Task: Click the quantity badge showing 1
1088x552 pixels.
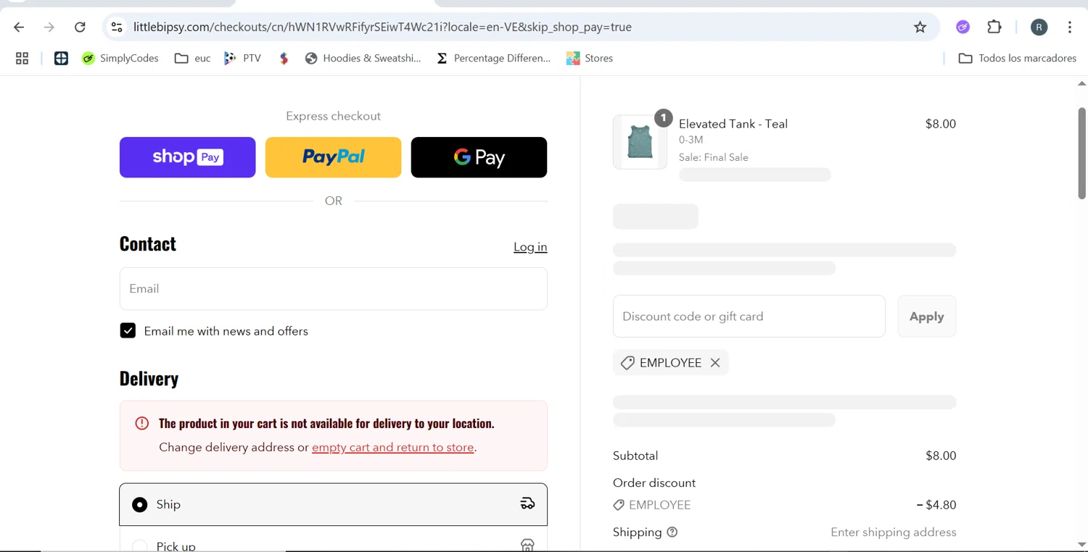Action: click(x=663, y=117)
